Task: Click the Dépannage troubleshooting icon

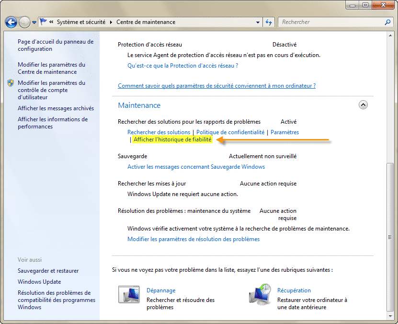Action: point(129,295)
